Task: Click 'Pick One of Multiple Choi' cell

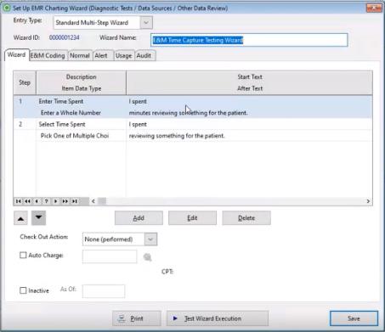Action: pyautogui.click(x=75, y=136)
